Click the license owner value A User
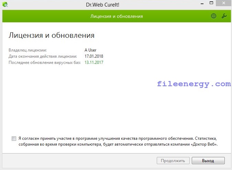 90,50
